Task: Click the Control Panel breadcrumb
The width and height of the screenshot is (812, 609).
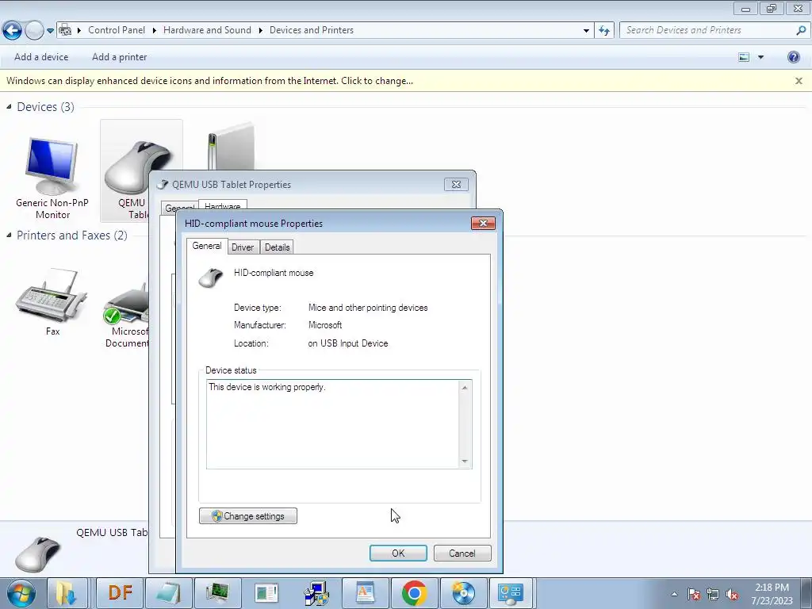Action: coord(117,30)
